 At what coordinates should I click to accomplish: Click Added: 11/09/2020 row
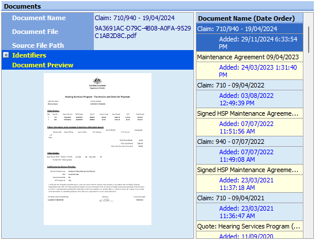(x=250, y=235)
